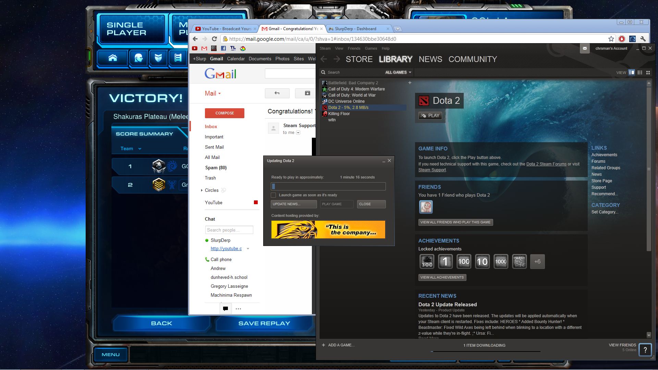The image size is (658, 370).
Task: Click ADD A GAME at the bottom
Action: coord(338,345)
